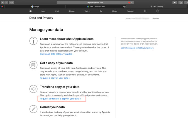This screenshot has width=188, height=118.
Task: Click the Apple logo in navigation
Action: point(31,11)
